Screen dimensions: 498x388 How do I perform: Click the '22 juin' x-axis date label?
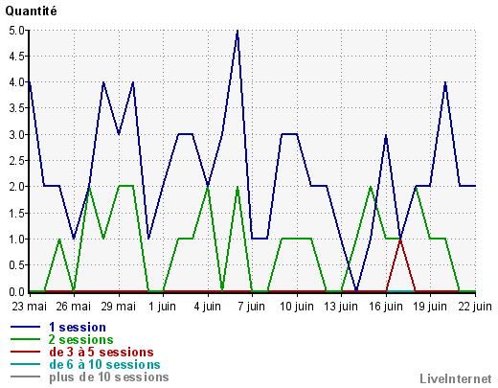pos(475,307)
